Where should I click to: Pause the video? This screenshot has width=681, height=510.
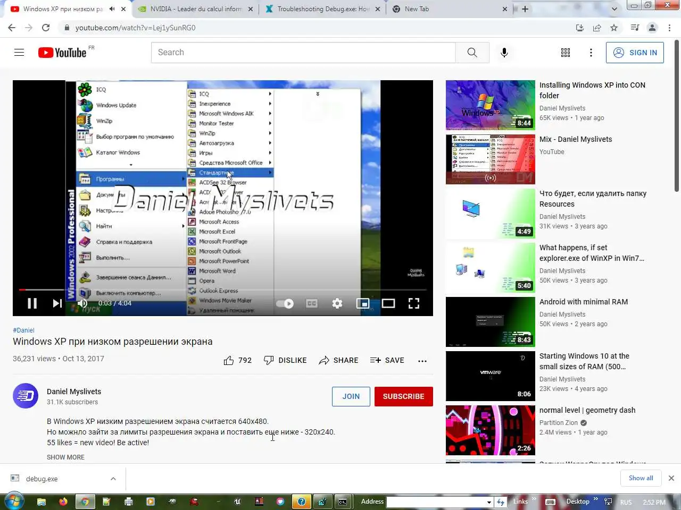tap(32, 303)
